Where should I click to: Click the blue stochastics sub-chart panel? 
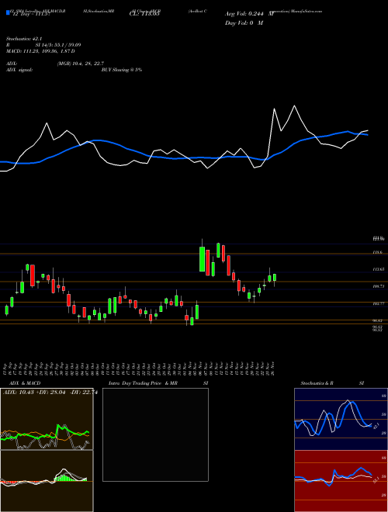point(341,419)
